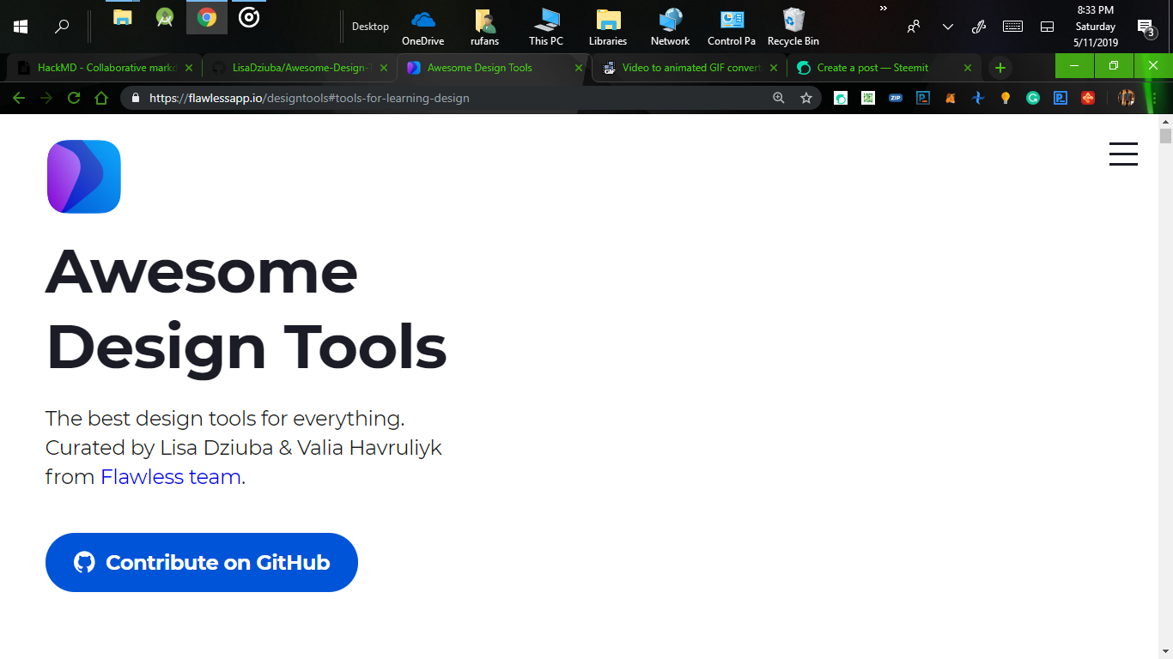This screenshot has height=659, width=1173.
Task: Open the Windows Start menu
Action: 21,27
